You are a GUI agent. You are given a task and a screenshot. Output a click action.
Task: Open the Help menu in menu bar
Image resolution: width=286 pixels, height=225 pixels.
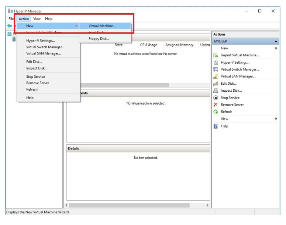49,18
